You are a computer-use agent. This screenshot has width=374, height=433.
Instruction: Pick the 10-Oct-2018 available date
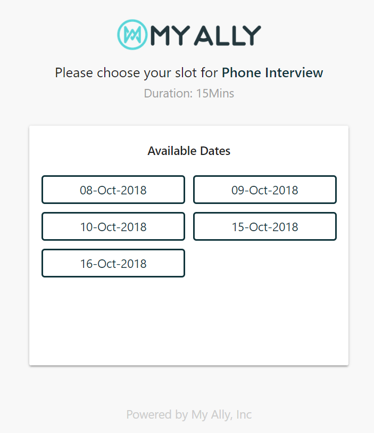113,227
